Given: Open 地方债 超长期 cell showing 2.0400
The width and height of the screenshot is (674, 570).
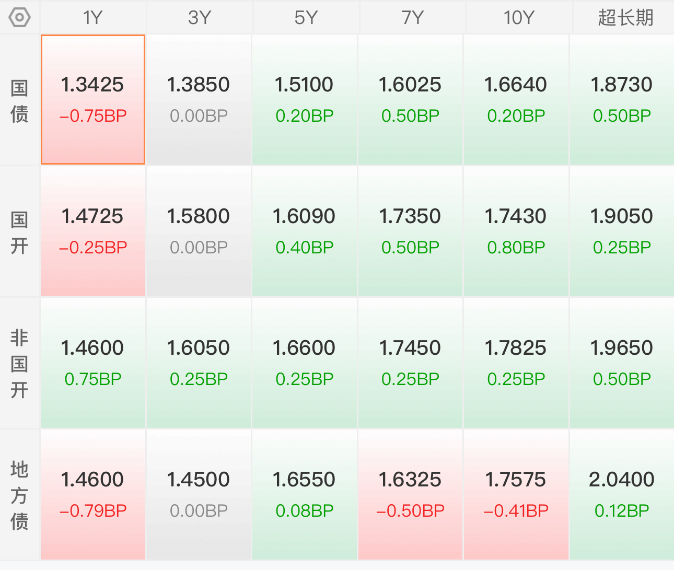Looking at the screenshot, I should [622, 495].
